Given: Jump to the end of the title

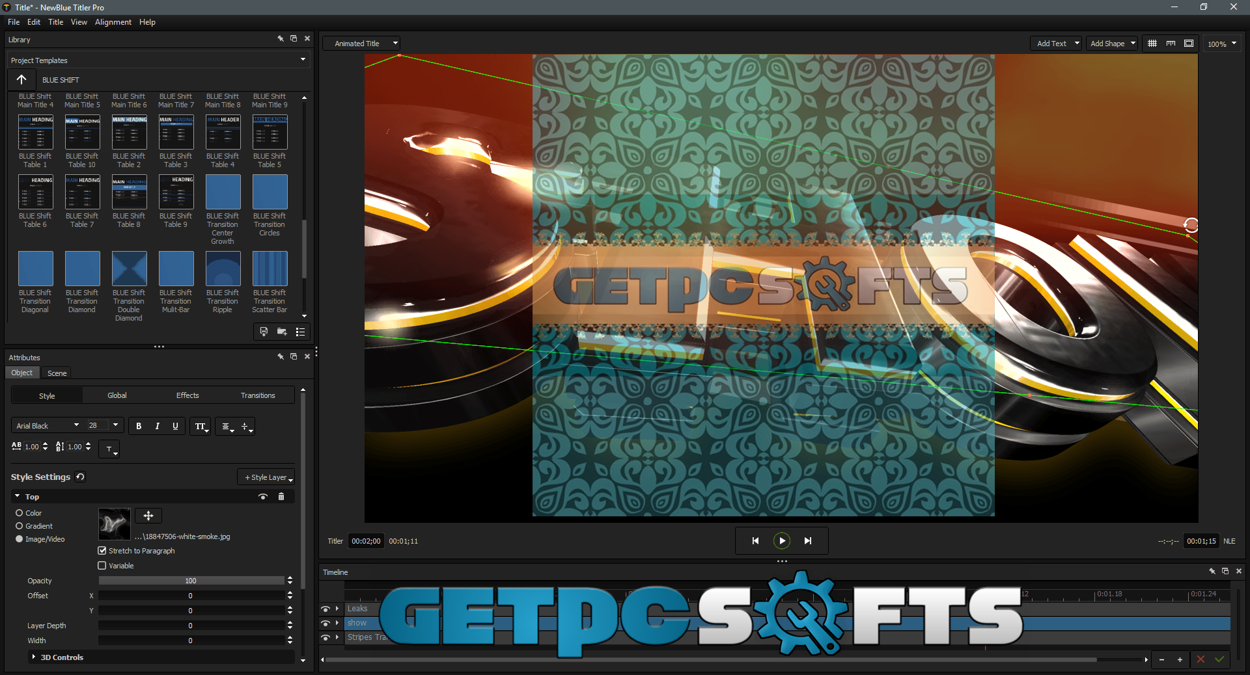Looking at the screenshot, I should click(808, 540).
